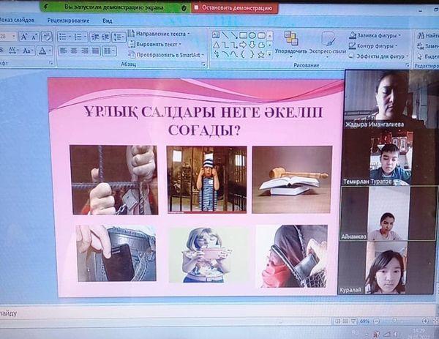Open Заливка фигуры fill color menu
Viewport: 439px width, 339px height.
pyautogui.click(x=375, y=36)
